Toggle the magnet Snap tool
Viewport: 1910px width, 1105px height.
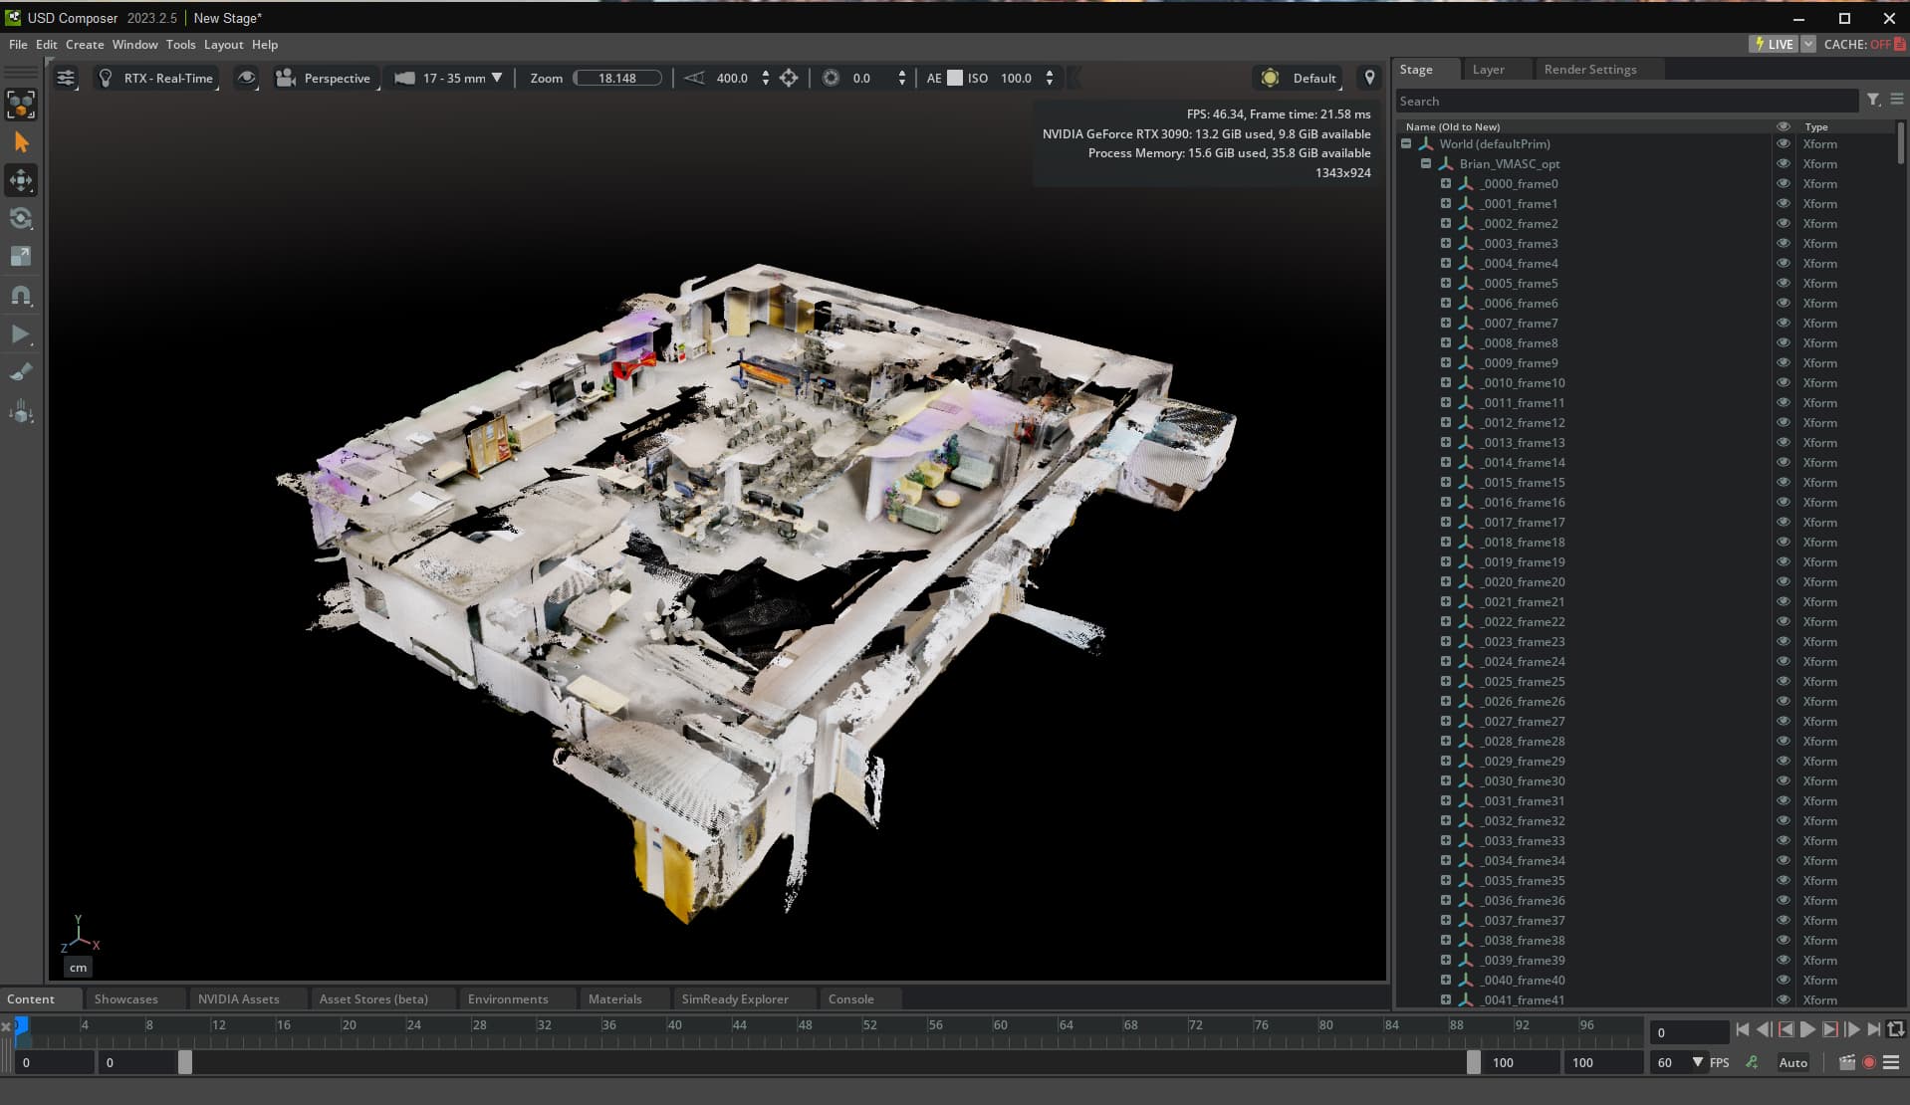pyautogui.click(x=21, y=295)
